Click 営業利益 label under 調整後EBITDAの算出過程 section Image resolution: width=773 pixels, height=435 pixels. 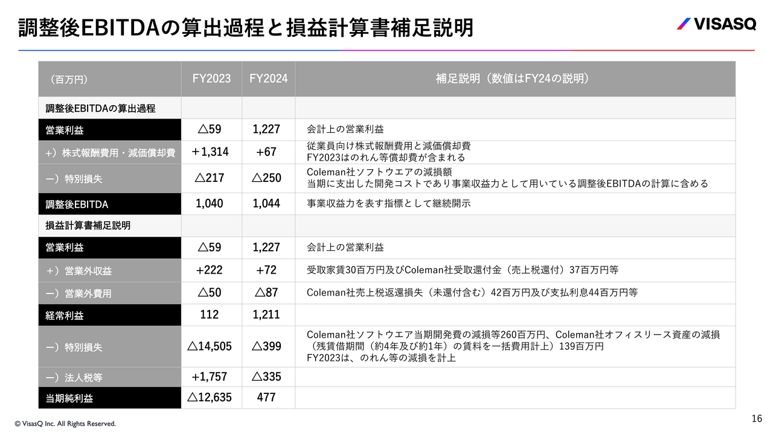[x=65, y=130]
